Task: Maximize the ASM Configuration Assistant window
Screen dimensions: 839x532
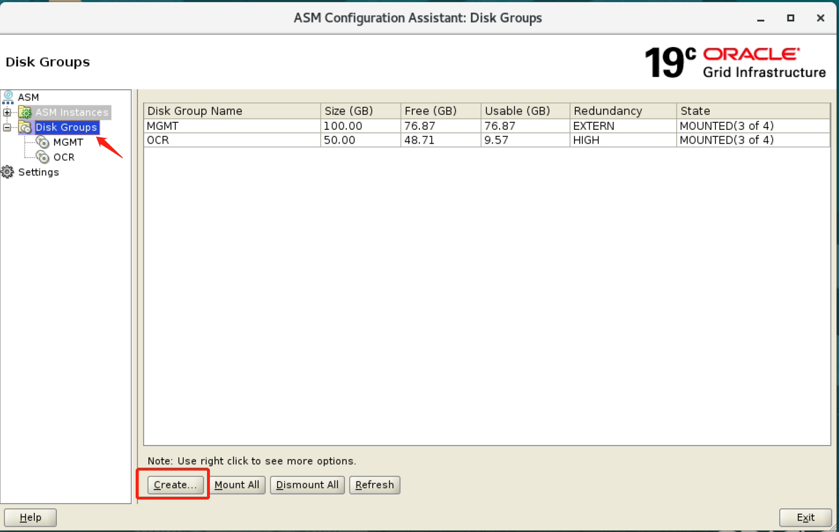Action: click(790, 19)
